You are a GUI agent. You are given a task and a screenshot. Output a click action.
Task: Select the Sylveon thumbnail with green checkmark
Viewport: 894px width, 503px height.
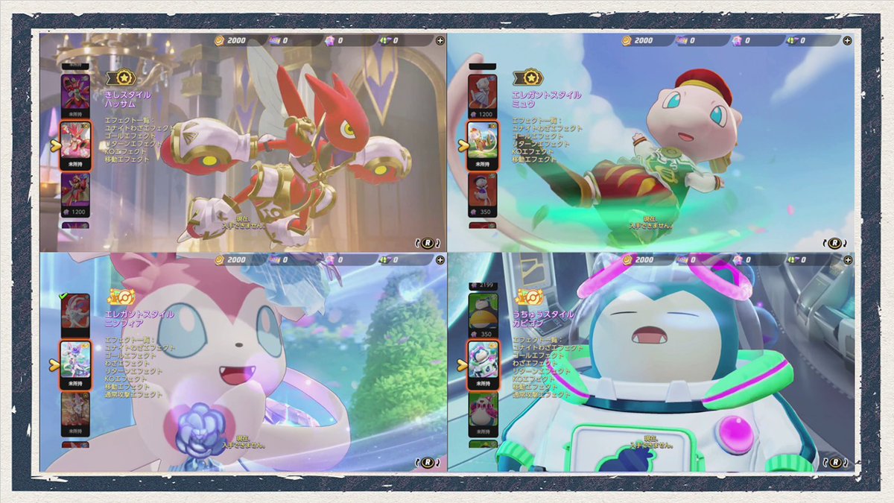click(75, 315)
